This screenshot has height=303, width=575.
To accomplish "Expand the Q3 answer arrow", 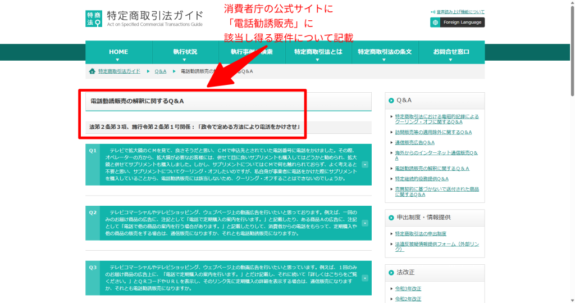I will (x=365, y=278).
